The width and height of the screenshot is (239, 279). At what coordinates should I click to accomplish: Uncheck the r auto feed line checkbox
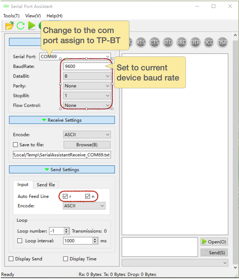click(x=65, y=196)
